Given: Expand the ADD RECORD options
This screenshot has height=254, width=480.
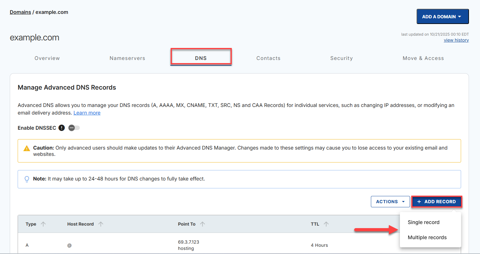Looking at the screenshot, I should [x=437, y=202].
